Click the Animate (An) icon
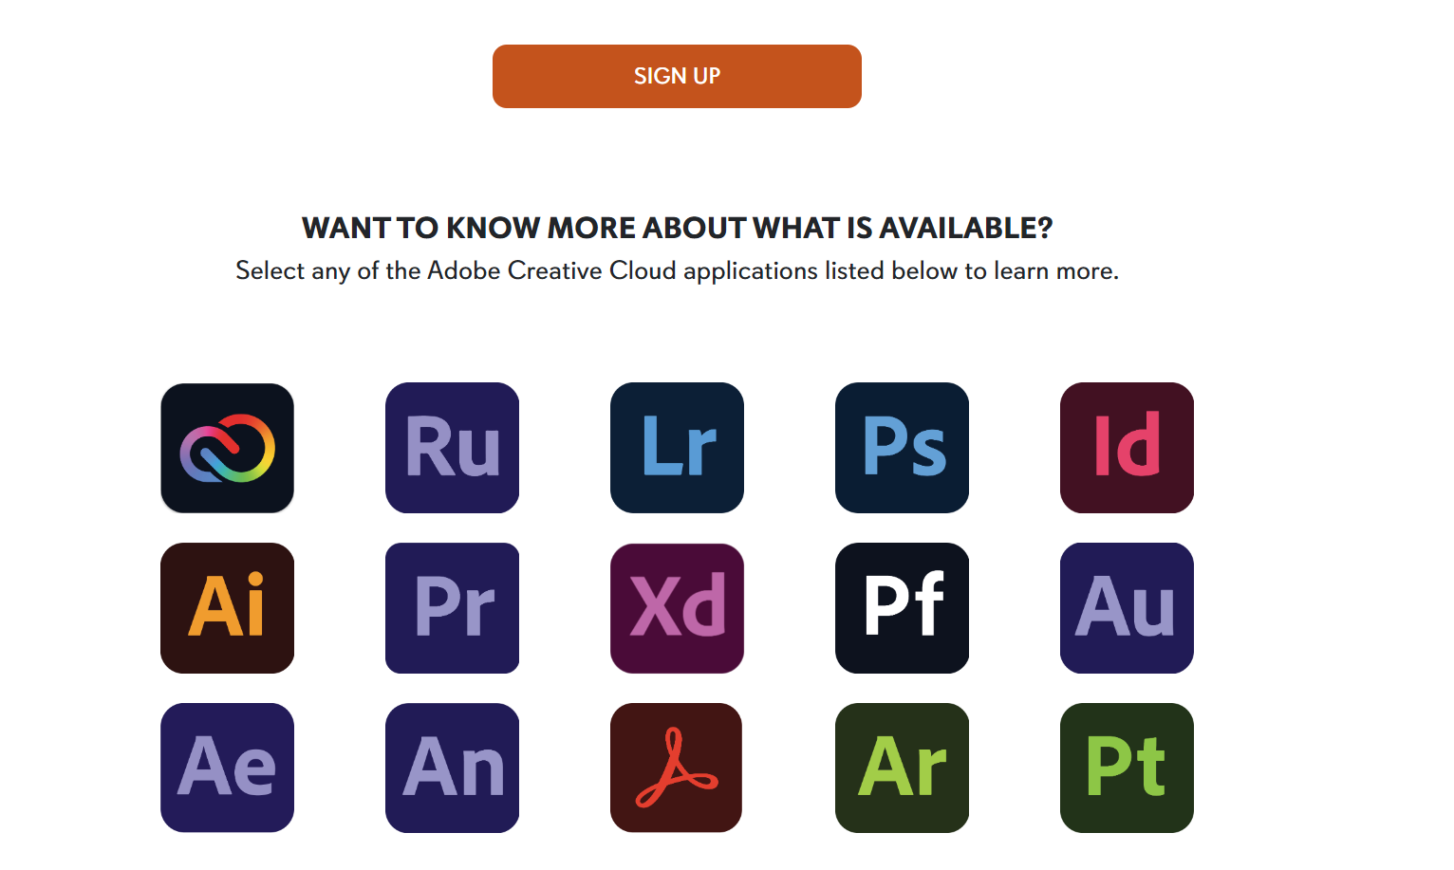 pyautogui.click(x=452, y=768)
